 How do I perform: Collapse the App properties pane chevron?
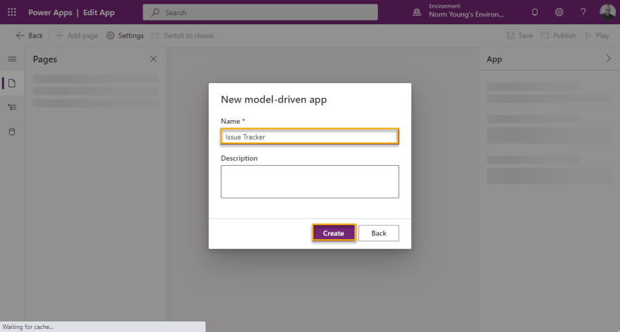608,58
